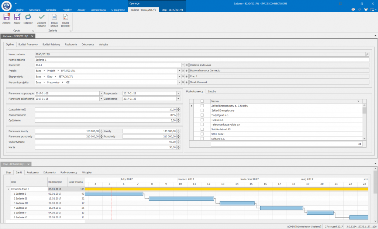The width and height of the screenshot is (378, 229).
Task: Close the Etap - BETA/2017/1 document tab
Action: coord(28,164)
